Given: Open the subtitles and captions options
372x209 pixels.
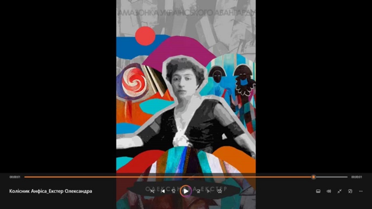Looking at the screenshot, I should point(318,191).
